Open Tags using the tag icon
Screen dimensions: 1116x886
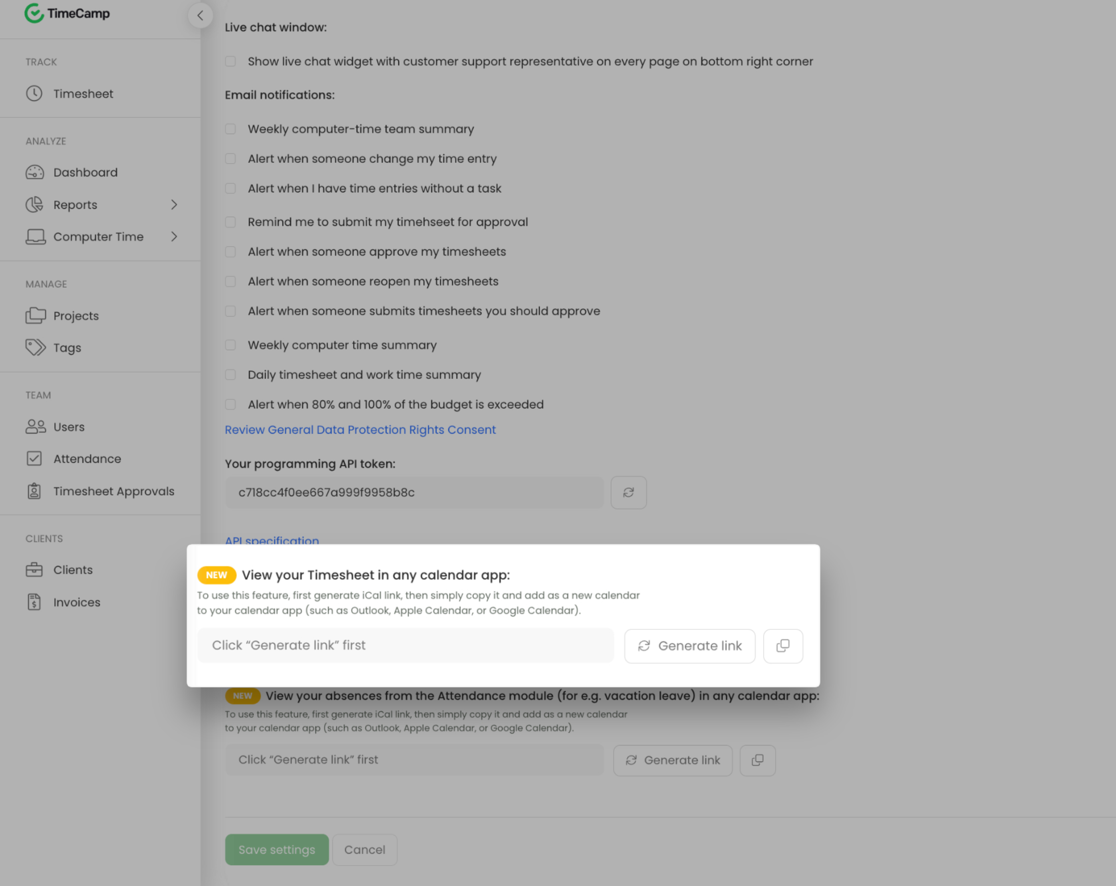(x=35, y=347)
